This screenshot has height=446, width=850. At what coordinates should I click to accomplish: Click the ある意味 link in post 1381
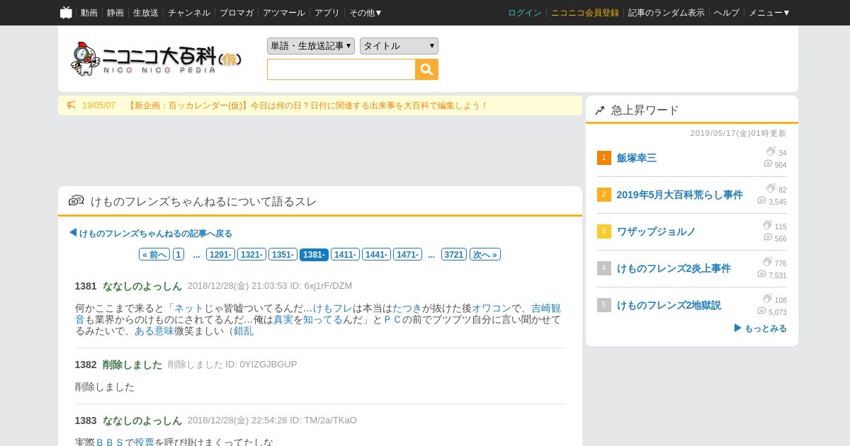coord(154,331)
